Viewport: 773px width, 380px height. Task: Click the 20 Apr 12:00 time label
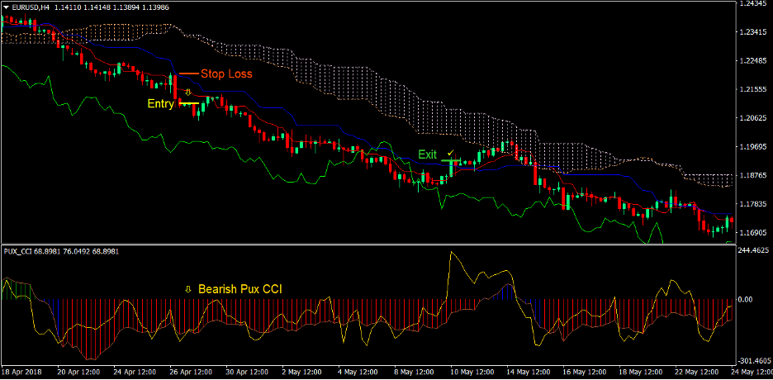79,372
